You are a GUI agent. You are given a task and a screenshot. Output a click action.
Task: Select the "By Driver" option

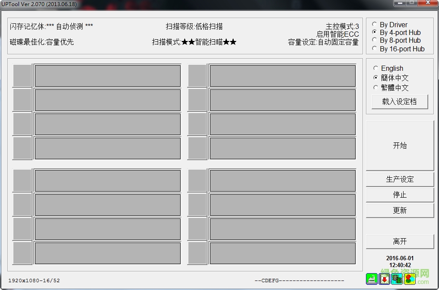pyautogui.click(x=374, y=25)
